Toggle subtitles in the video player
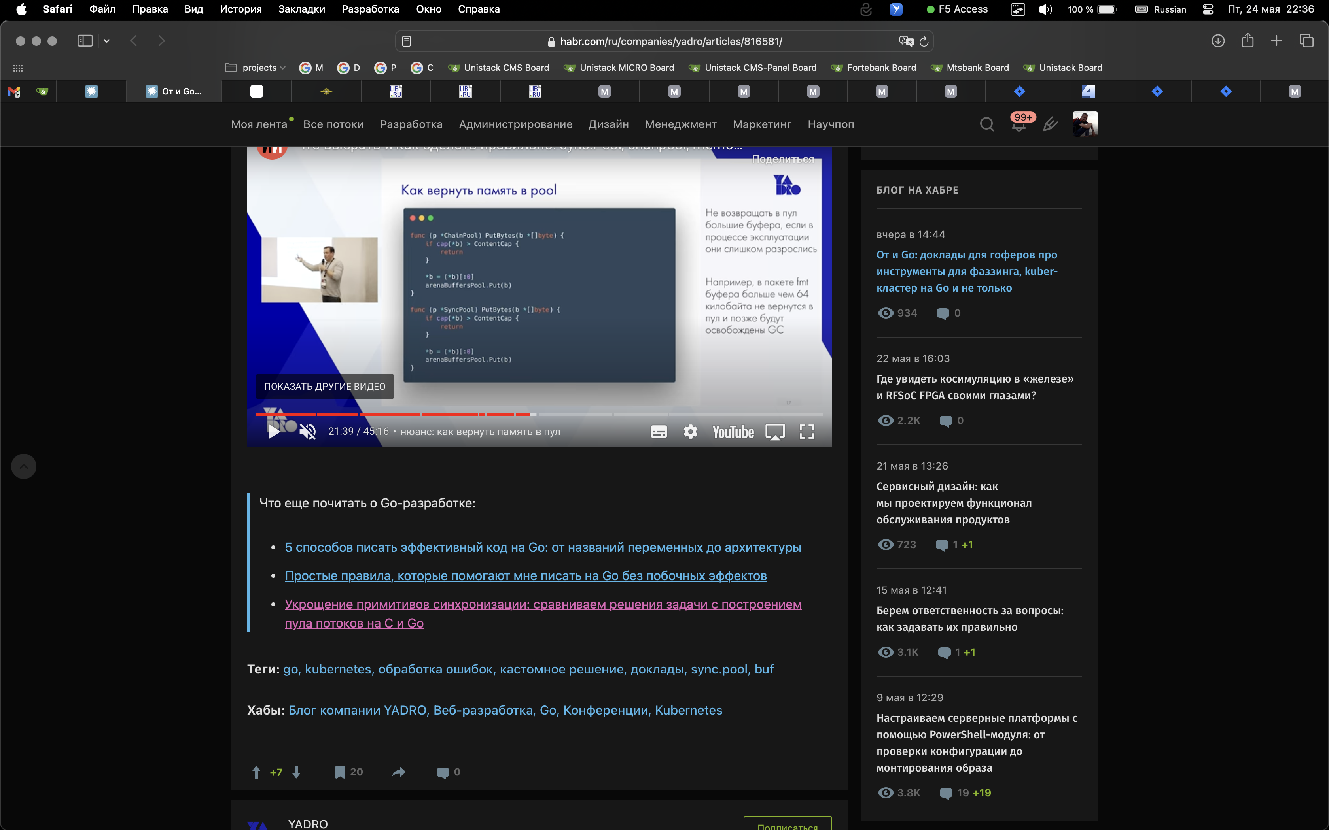The image size is (1329, 830). [659, 432]
